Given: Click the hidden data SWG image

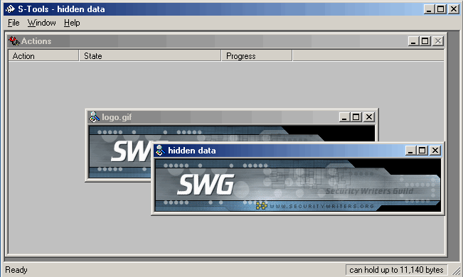Looking at the screenshot, I should click(x=297, y=185).
